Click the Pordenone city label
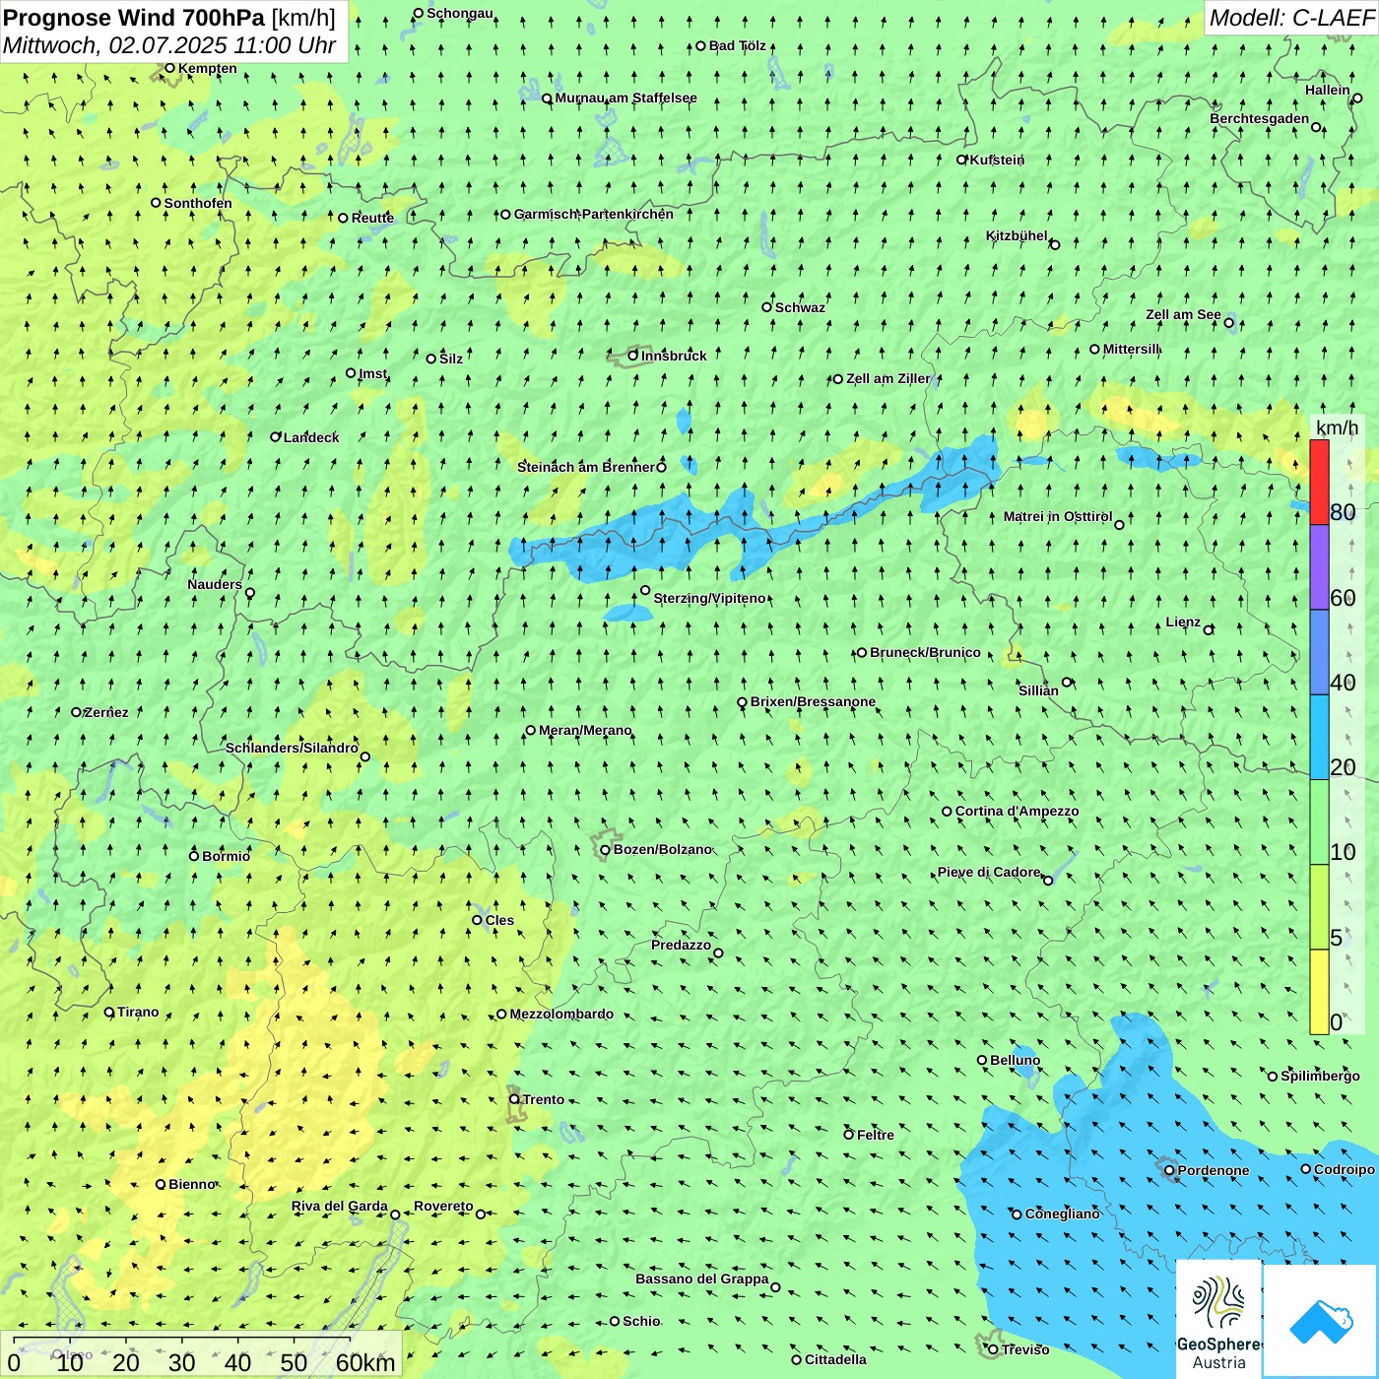 click(1214, 1170)
